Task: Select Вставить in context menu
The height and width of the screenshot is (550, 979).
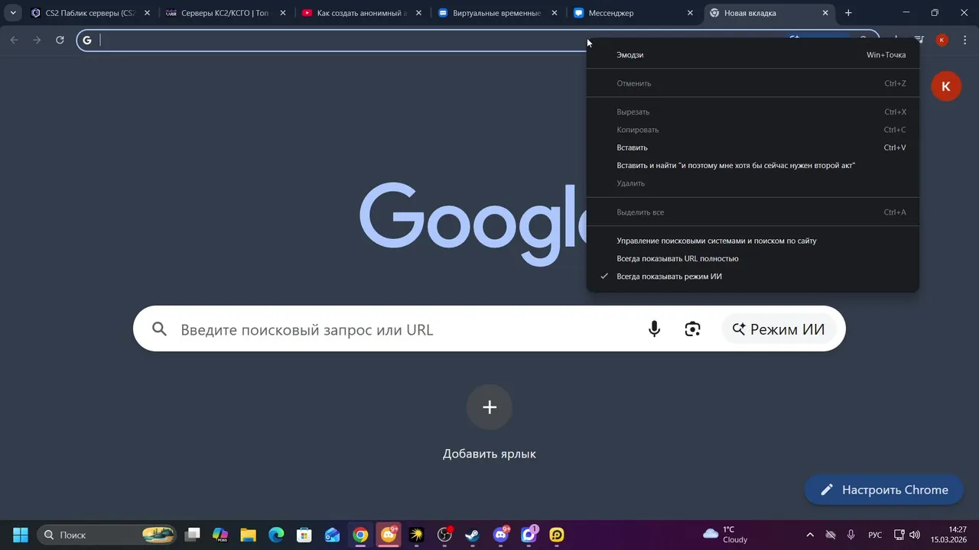Action: pyautogui.click(x=753, y=147)
